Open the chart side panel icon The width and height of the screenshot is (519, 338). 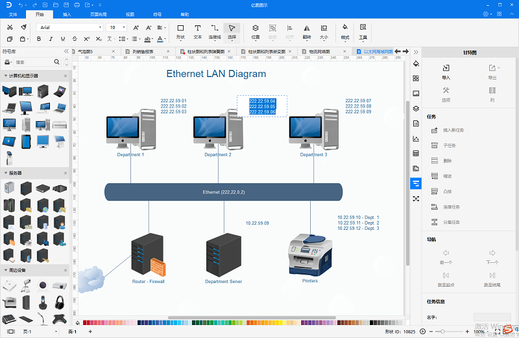pyautogui.click(x=416, y=139)
